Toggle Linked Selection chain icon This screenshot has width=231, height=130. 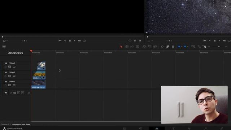click(167, 47)
